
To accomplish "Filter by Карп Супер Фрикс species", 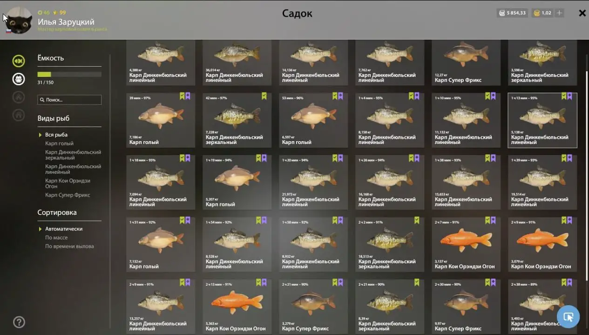I will (68, 195).
